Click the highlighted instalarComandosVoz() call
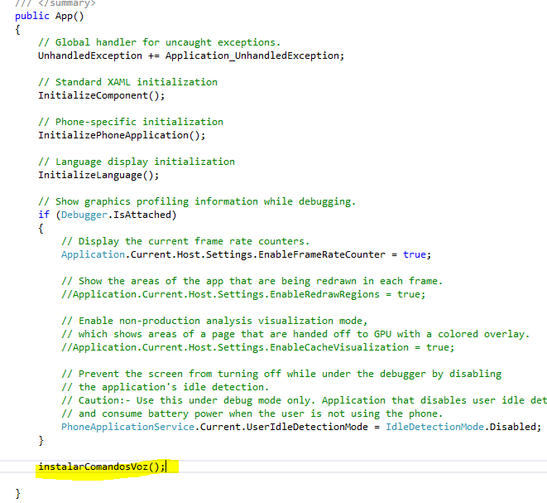The image size is (547, 503). 101,467
